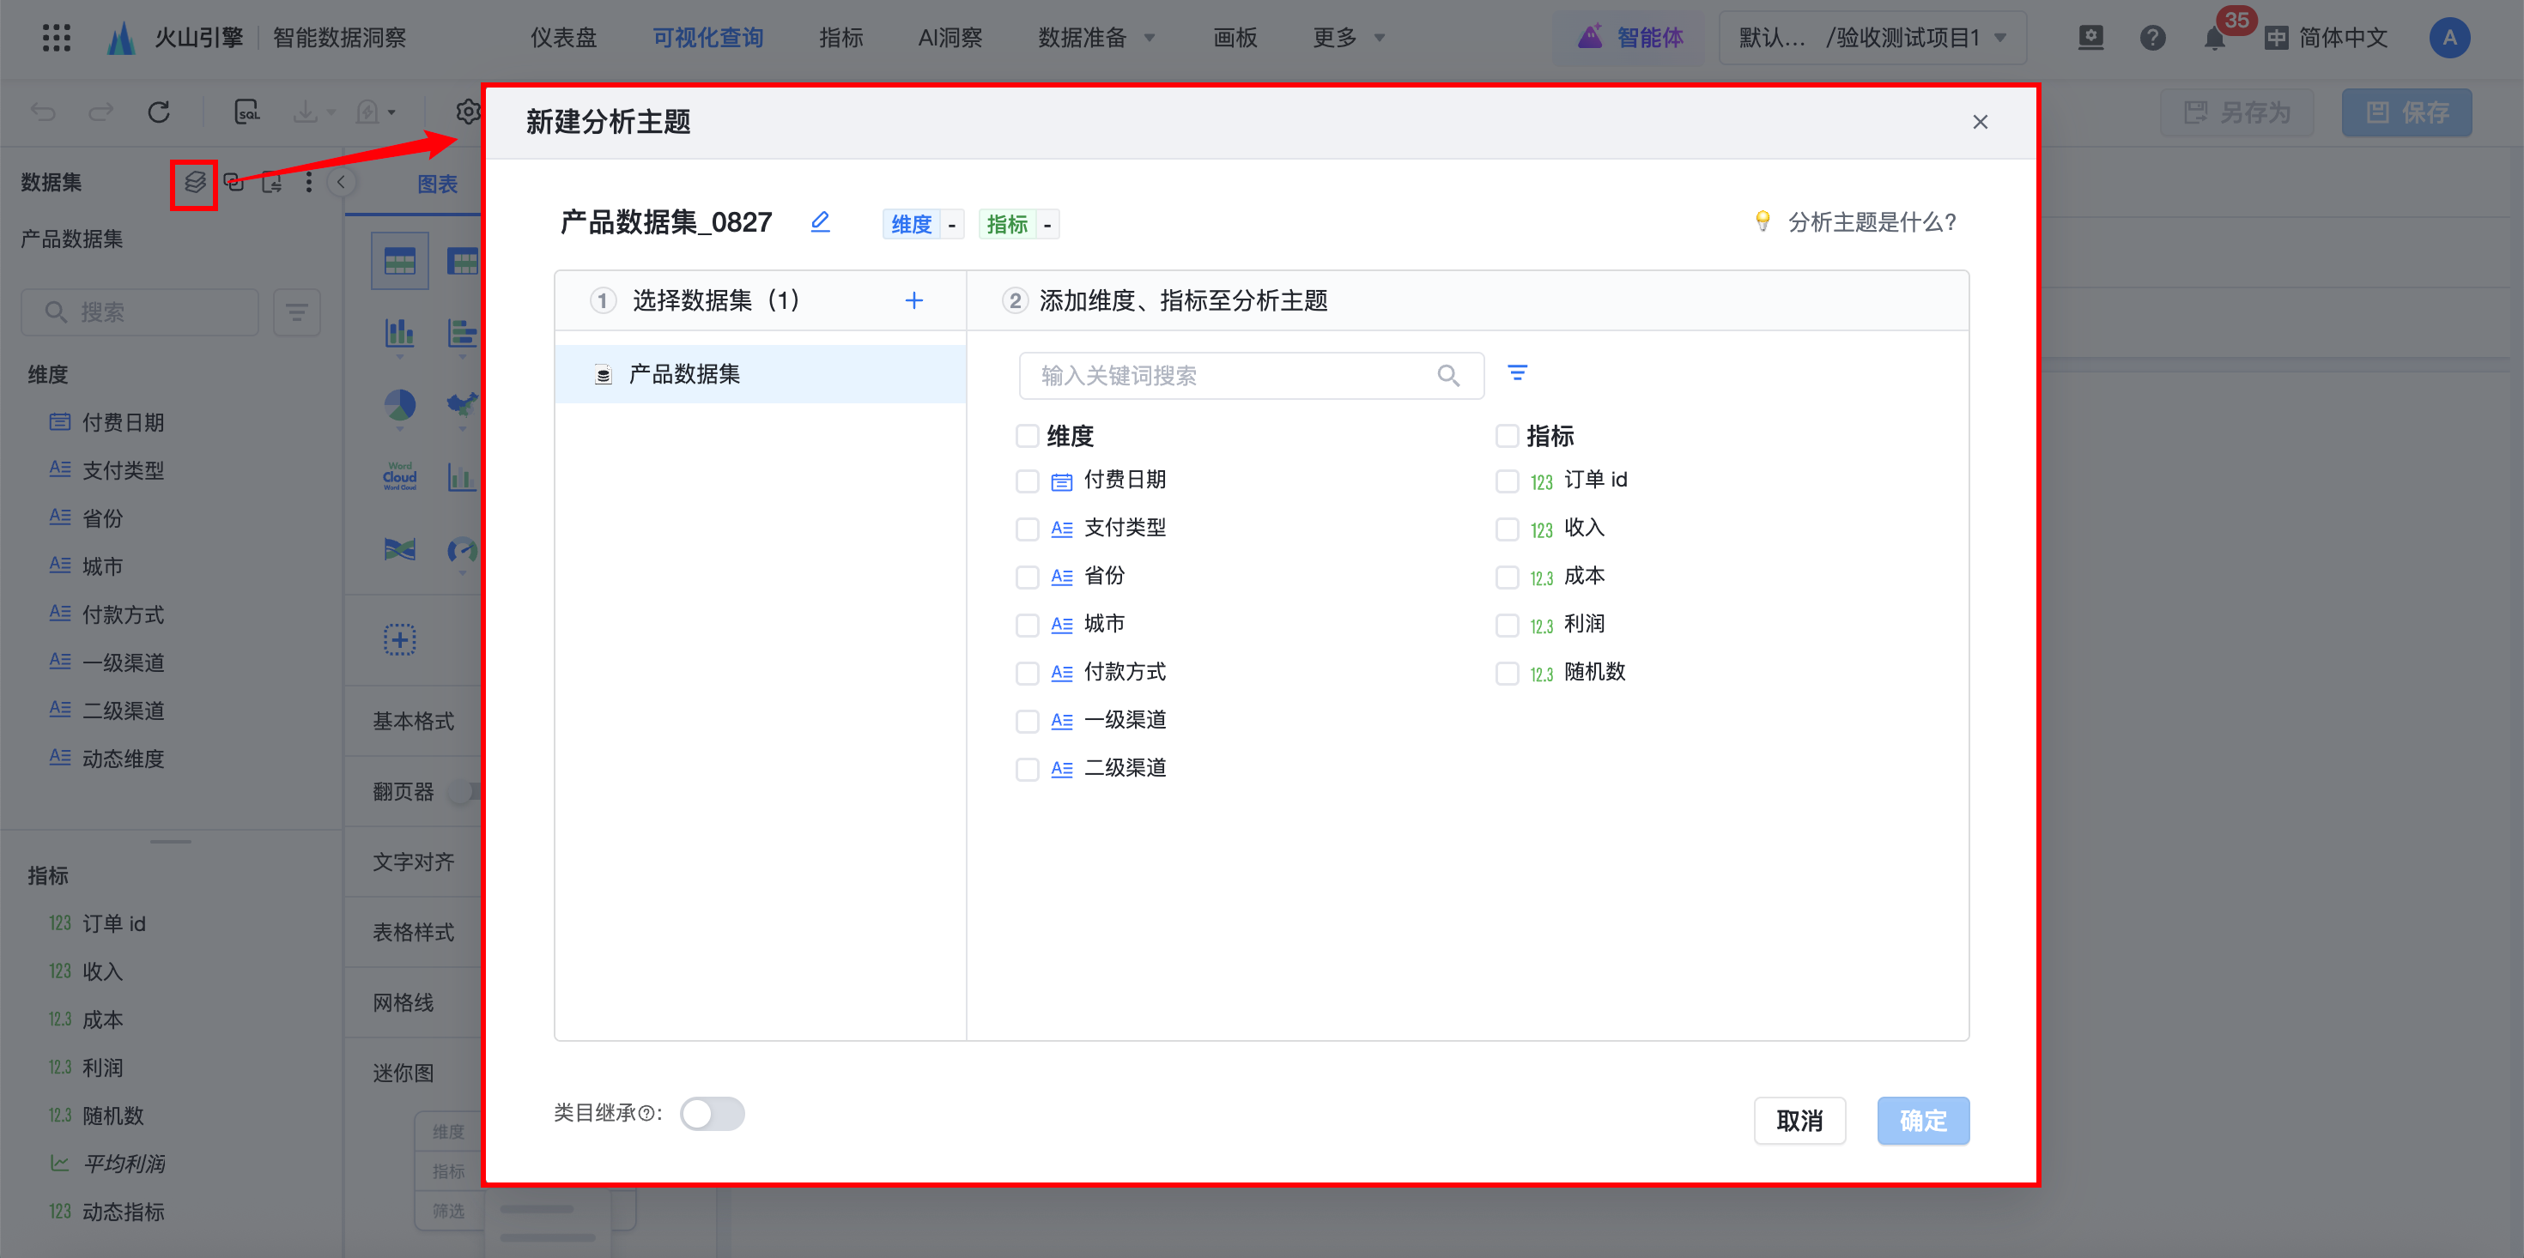Click the refresh icon in toolbar

coord(159,112)
